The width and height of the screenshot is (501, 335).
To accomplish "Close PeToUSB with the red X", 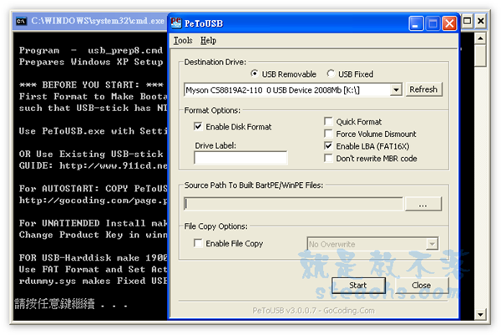I will pyautogui.click(x=449, y=23).
